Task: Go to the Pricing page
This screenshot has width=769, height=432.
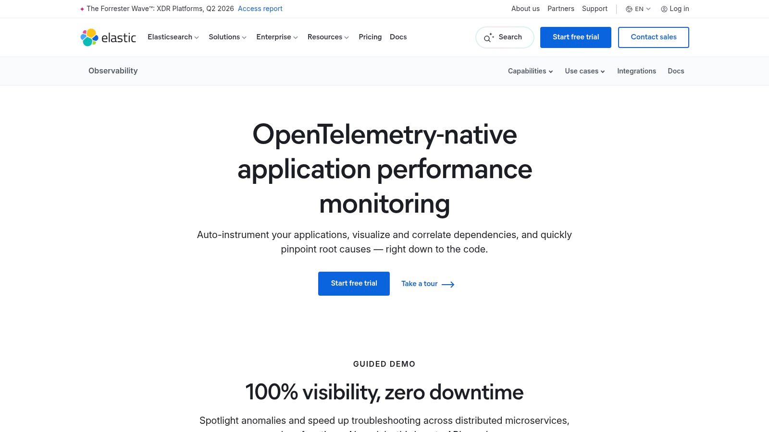Action: 370,37
